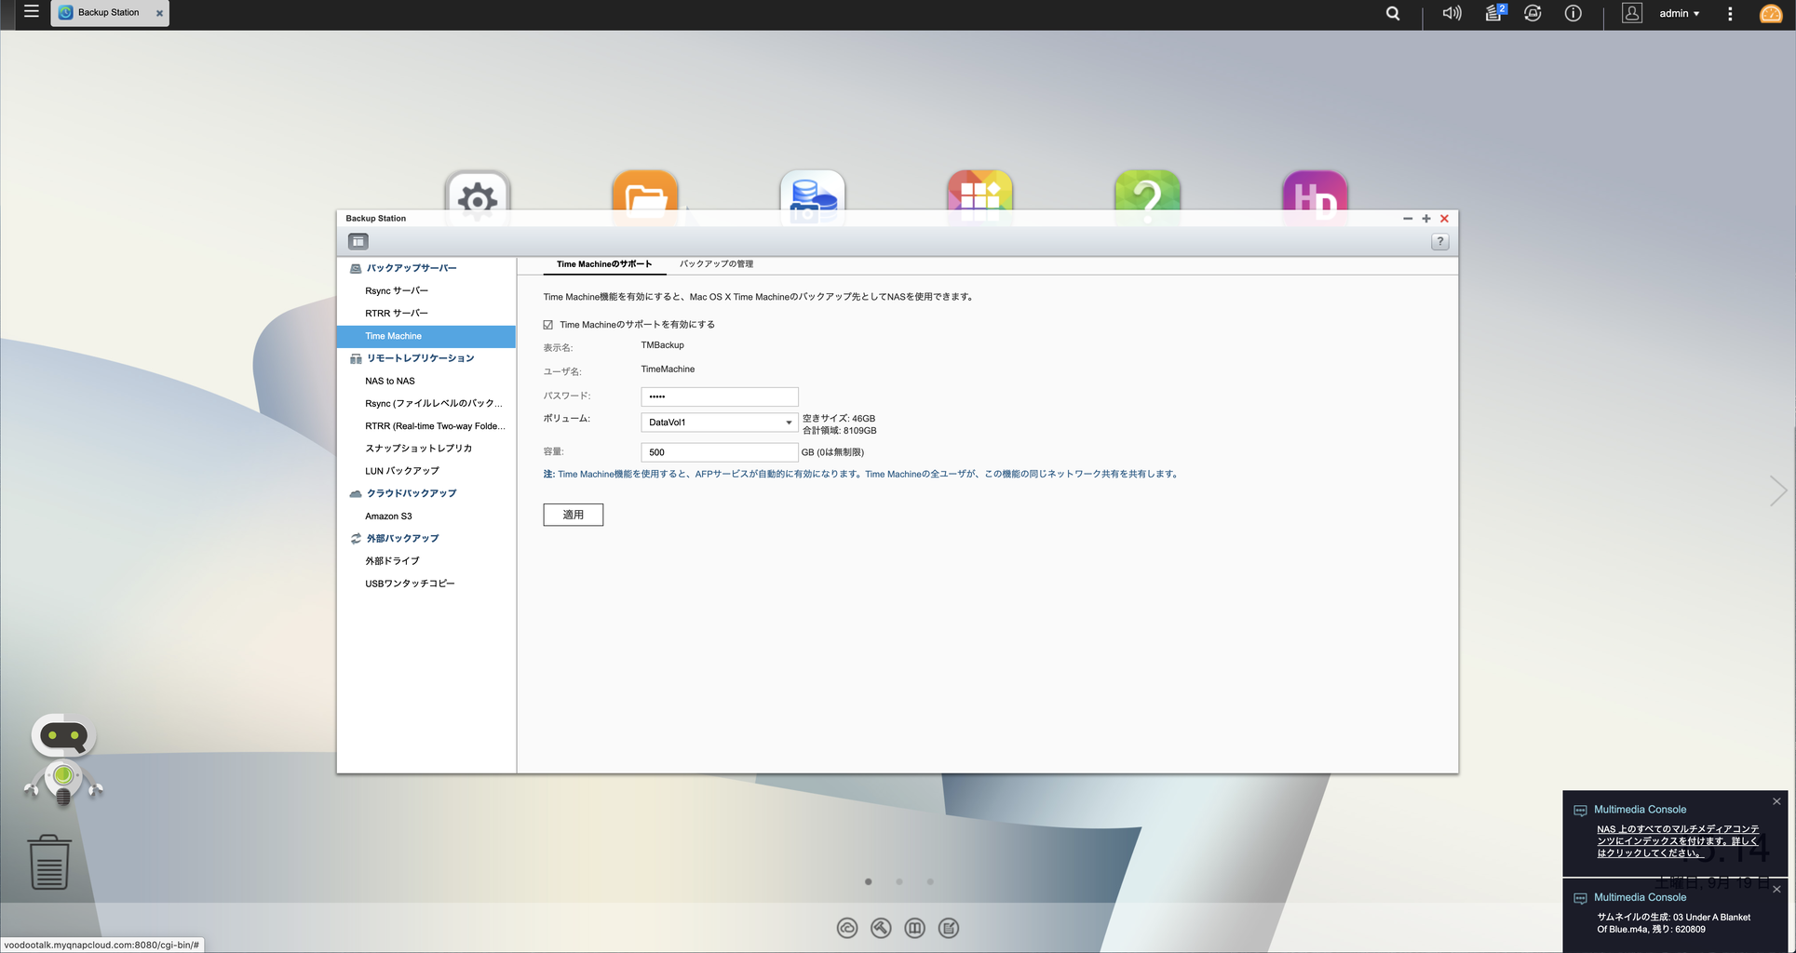1796x953 pixels.
Task: Select Rsync サーバー in sidebar
Action: (397, 290)
